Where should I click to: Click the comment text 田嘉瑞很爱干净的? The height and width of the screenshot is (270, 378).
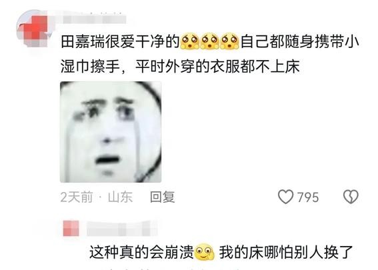(121, 42)
